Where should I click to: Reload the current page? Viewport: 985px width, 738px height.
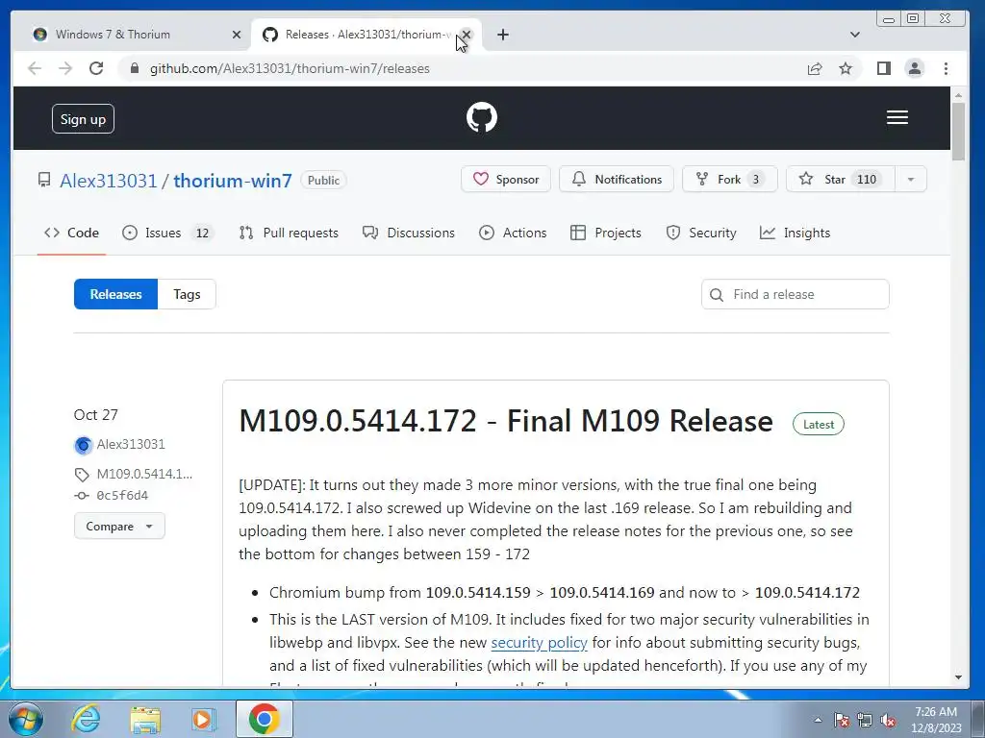pyautogui.click(x=96, y=68)
